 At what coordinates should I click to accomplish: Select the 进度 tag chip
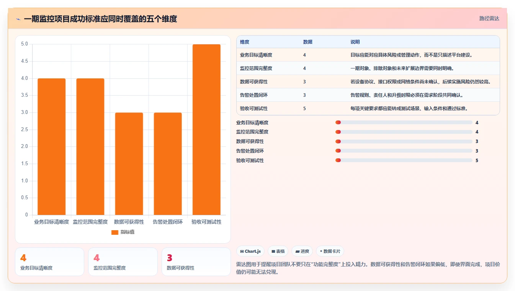click(302, 251)
